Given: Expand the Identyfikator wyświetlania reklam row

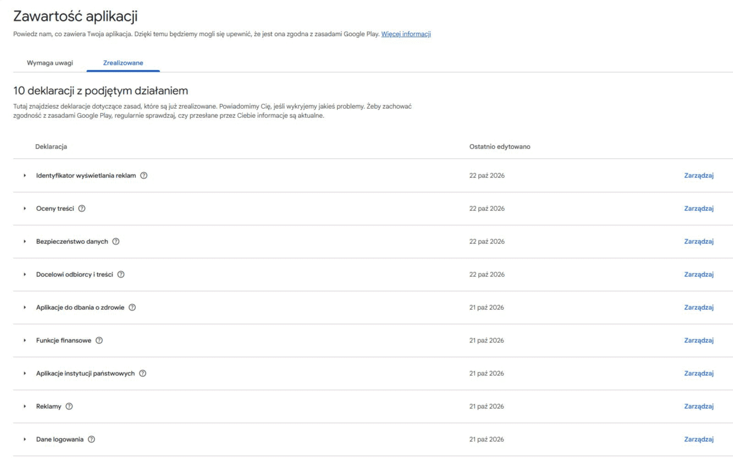Looking at the screenshot, I should 25,175.
